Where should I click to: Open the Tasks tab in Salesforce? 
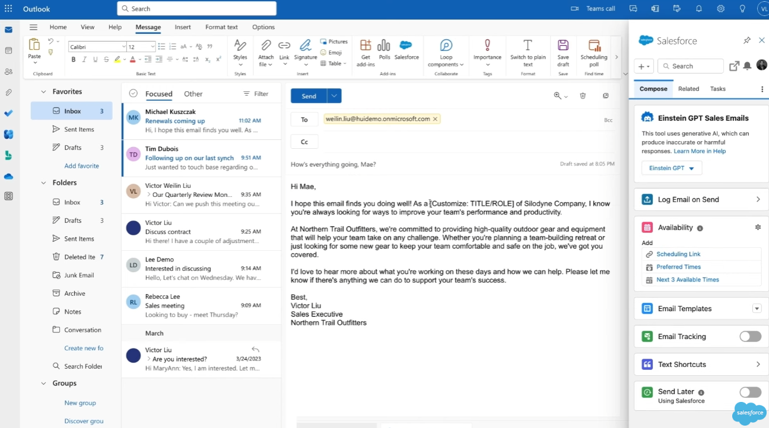718,89
